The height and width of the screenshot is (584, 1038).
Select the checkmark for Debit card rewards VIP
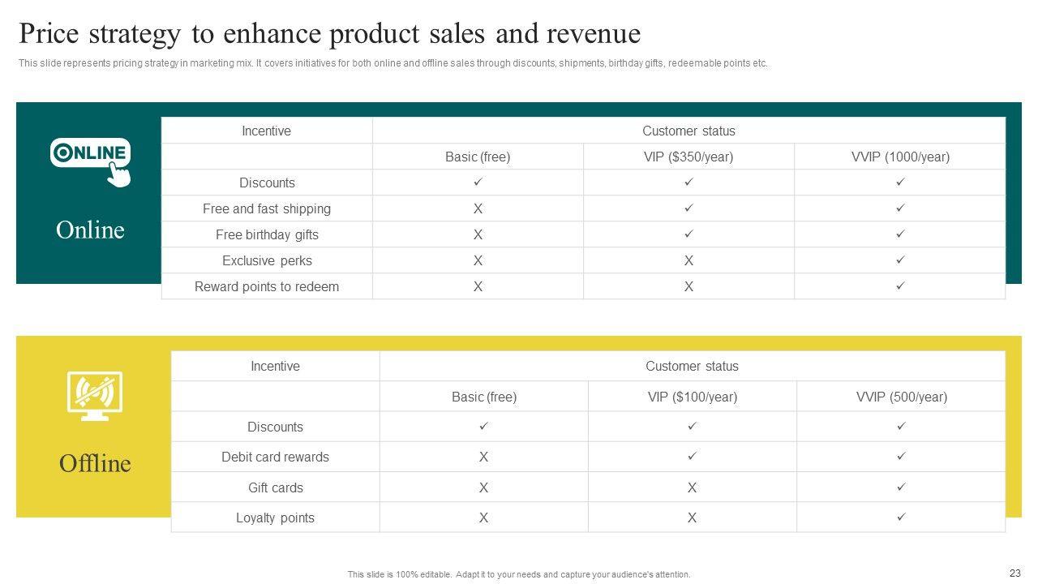pos(692,457)
